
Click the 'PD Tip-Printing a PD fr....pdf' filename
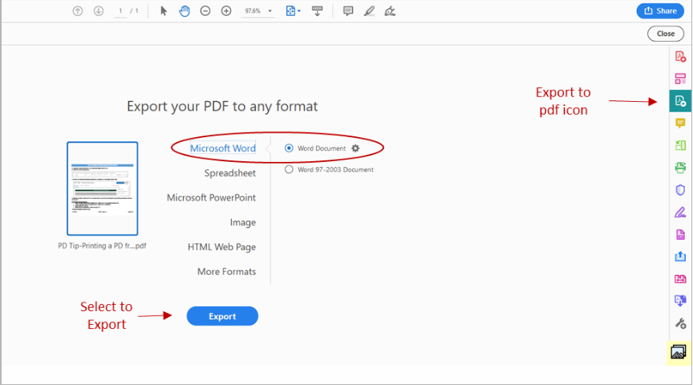click(x=102, y=245)
